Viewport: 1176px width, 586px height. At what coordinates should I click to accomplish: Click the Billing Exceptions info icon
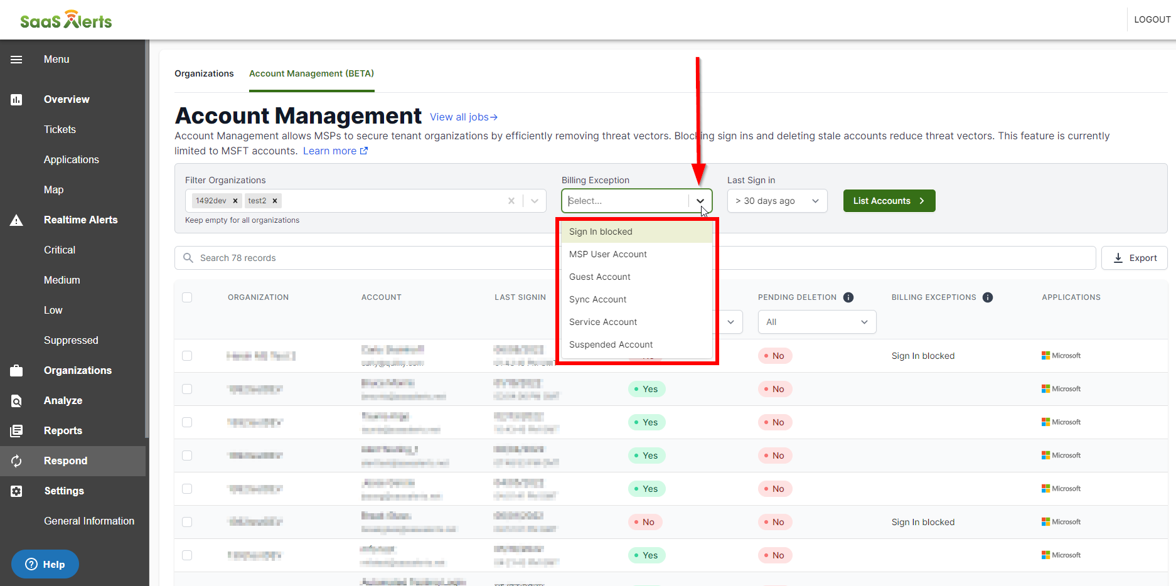click(x=988, y=297)
